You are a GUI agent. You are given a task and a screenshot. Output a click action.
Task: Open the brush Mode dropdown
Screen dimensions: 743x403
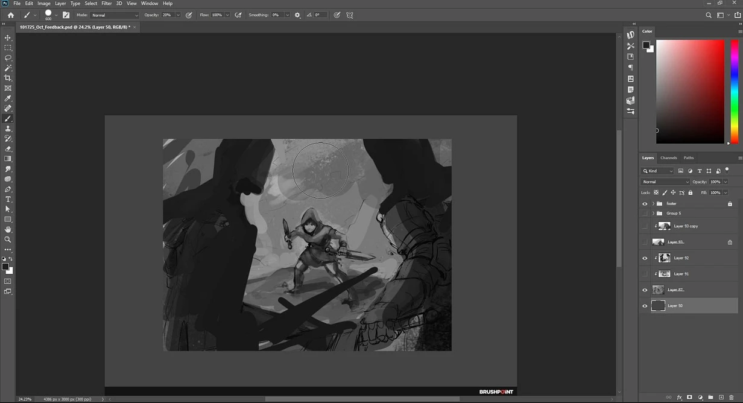tap(115, 15)
